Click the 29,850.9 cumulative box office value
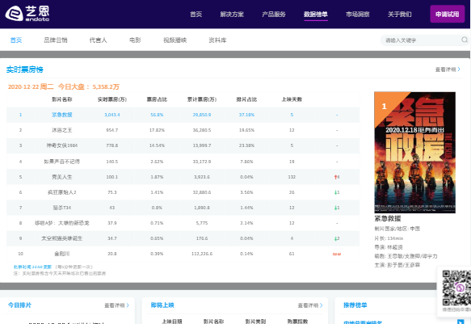The width and height of the screenshot is (471, 324). [x=202, y=115]
